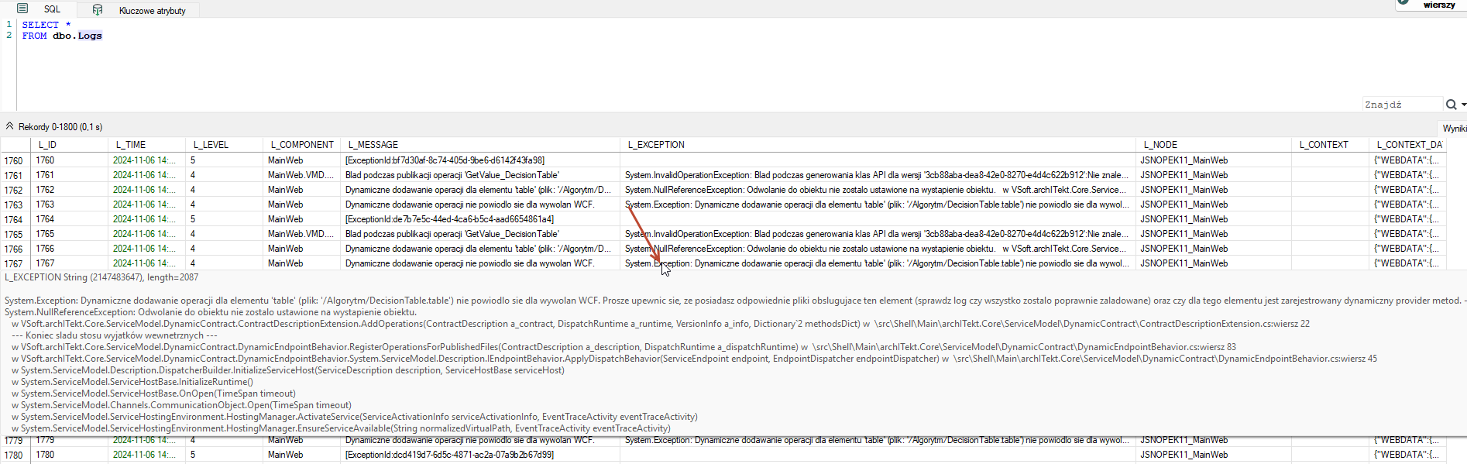The width and height of the screenshot is (1467, 464).
Task: Select the L_MESSAGE column header
Action: 480,145
